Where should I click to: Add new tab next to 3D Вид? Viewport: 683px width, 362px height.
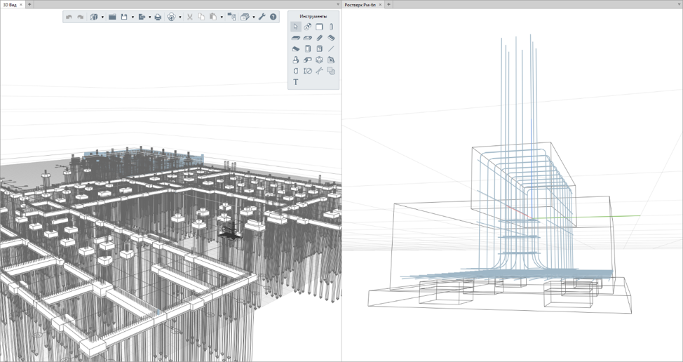pyautogui.click(x=30, y=4)
